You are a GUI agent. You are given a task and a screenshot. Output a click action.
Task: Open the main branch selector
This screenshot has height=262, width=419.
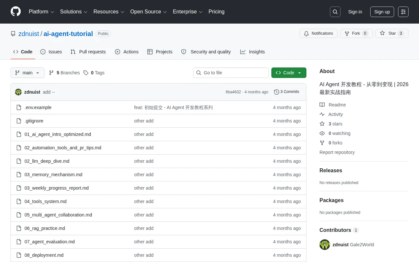(27, 73)
